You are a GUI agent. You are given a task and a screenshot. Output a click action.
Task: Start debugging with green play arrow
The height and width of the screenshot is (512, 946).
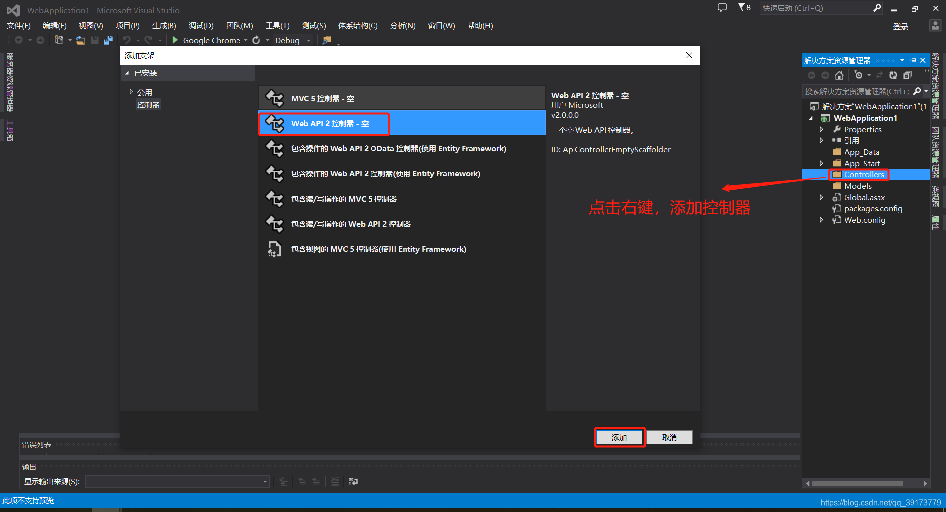pyautogui.click(x=175, y=40)
